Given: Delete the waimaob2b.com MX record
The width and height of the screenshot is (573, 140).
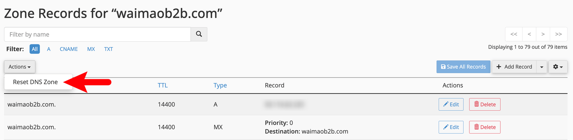Looking at the screenshot, I should [485, 127].
